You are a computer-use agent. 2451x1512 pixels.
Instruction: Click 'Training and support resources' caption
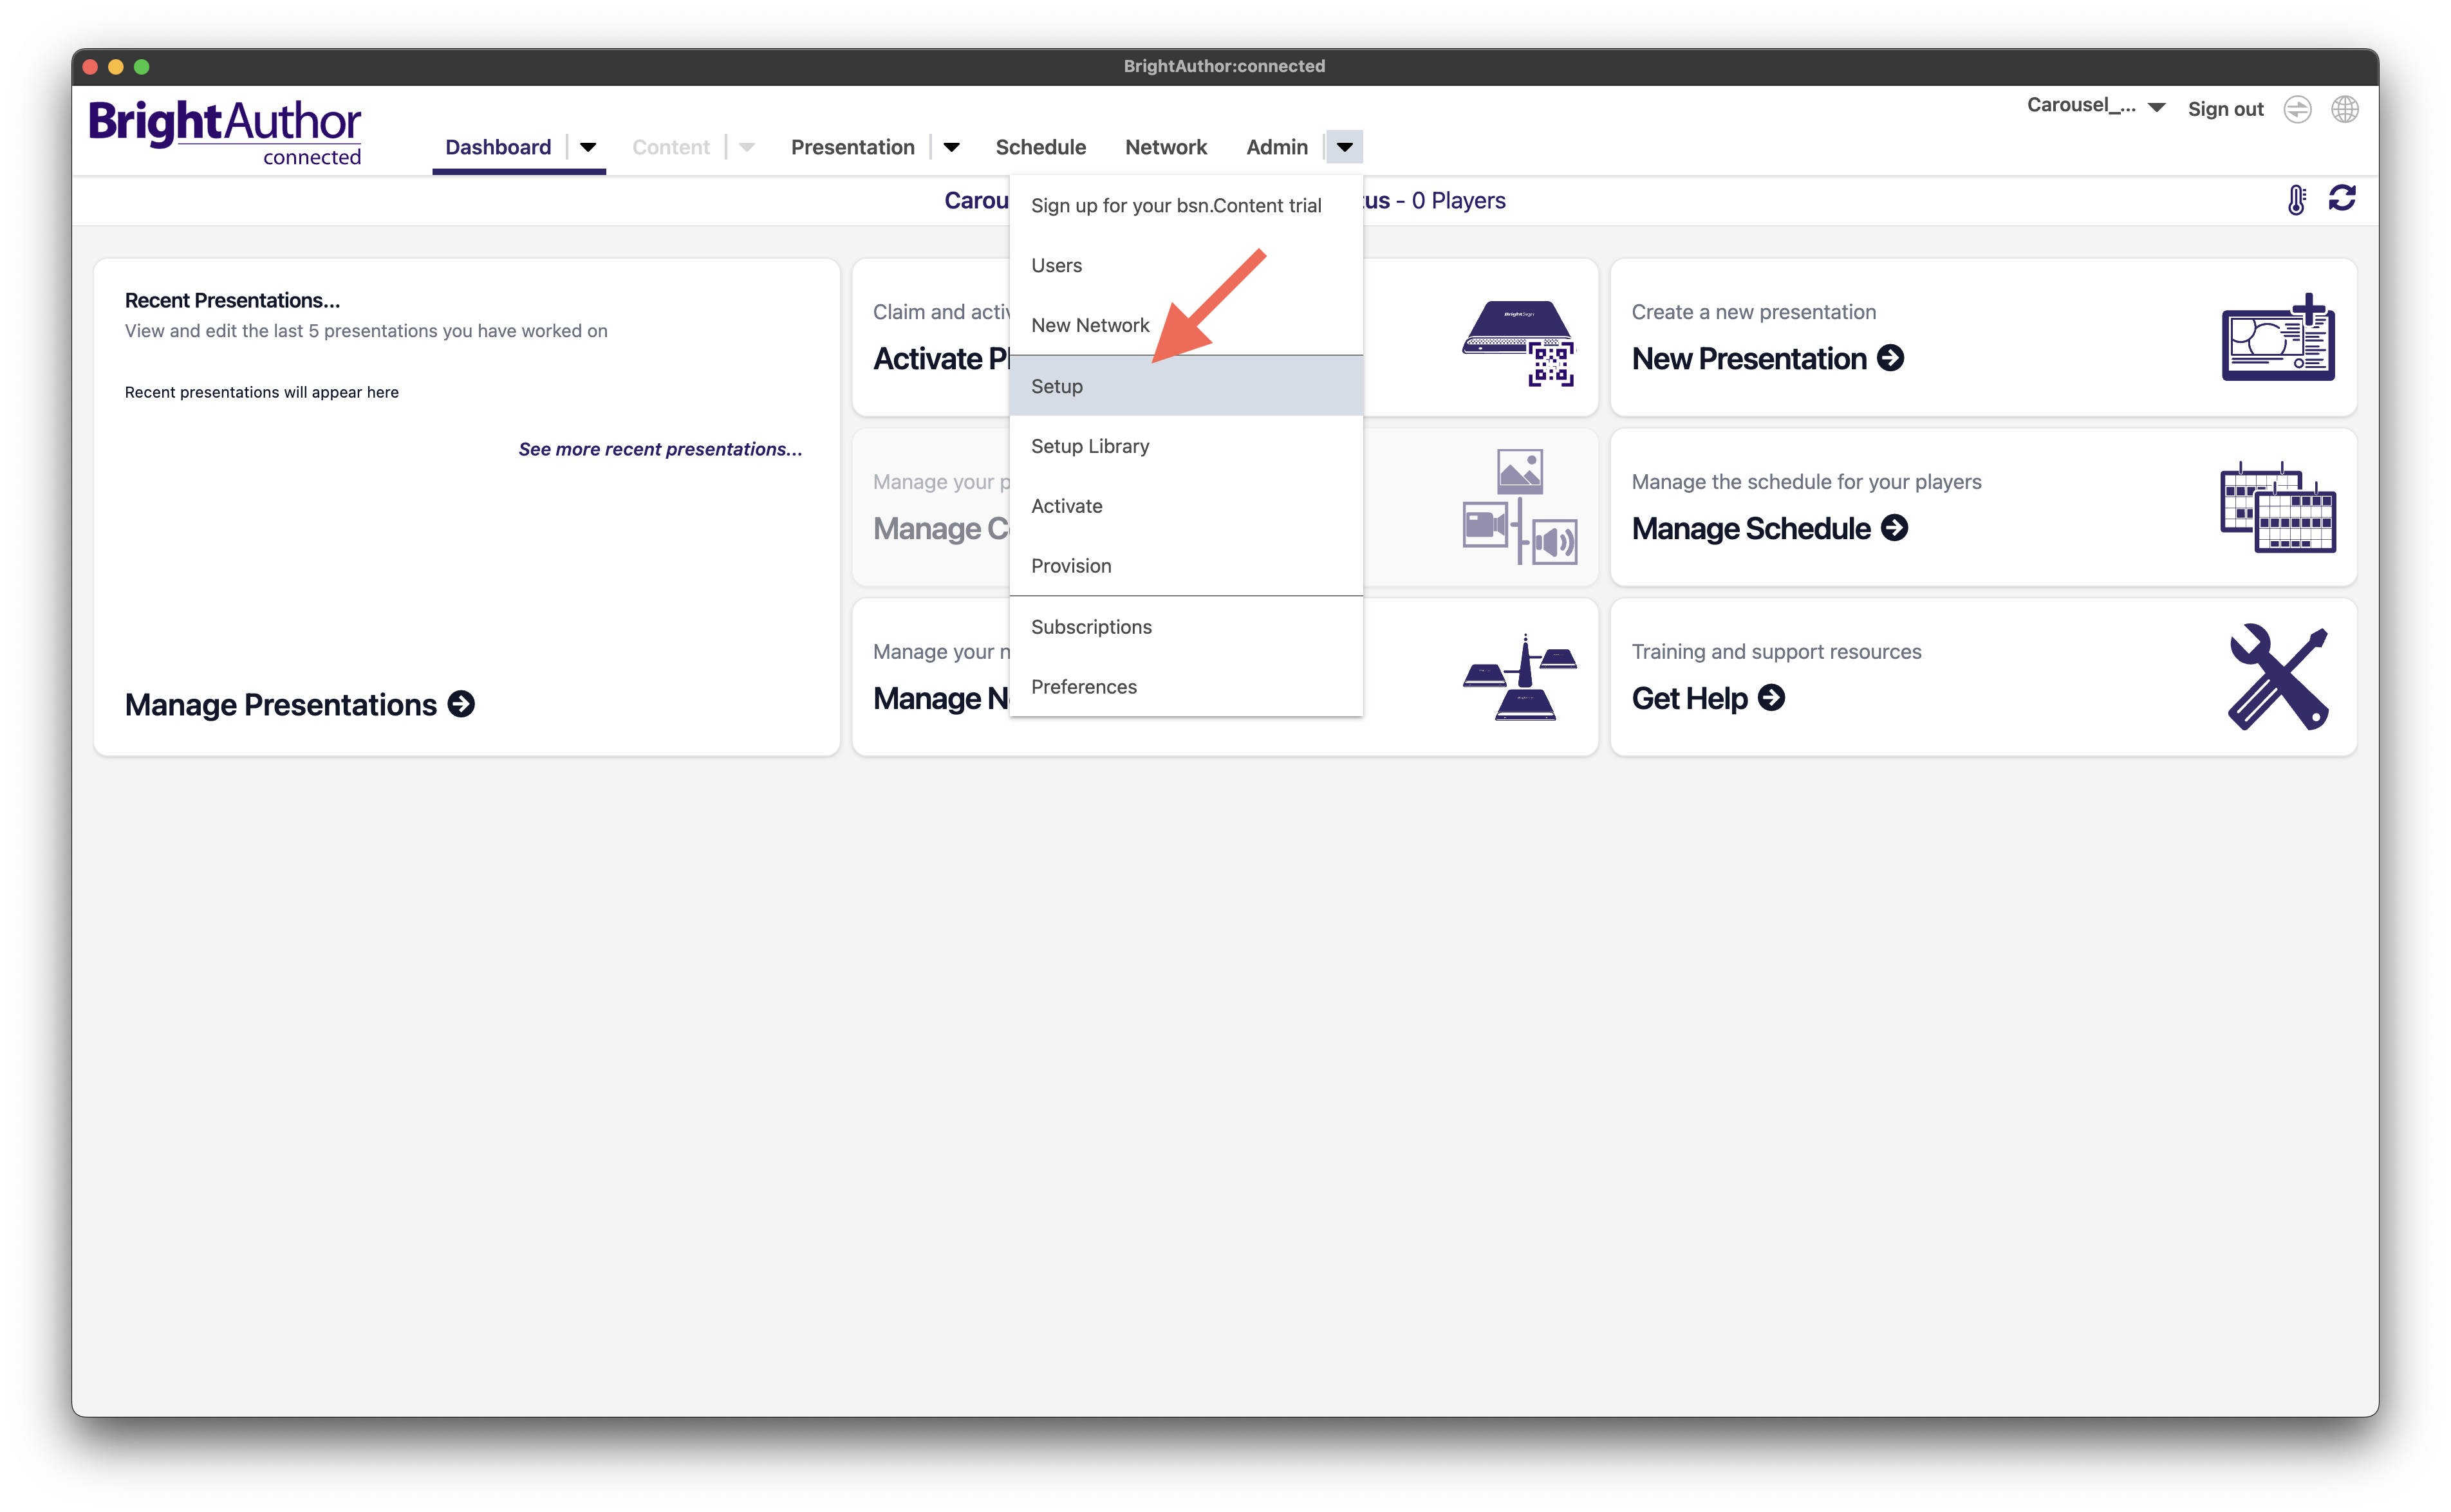1776,652
